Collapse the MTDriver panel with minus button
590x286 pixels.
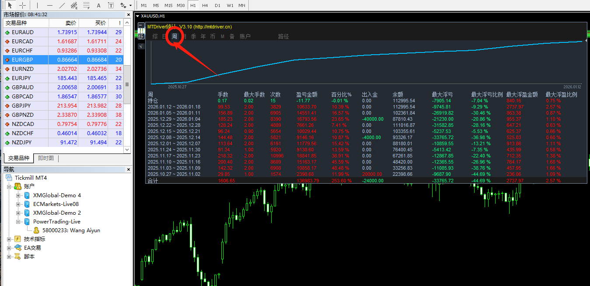141,26
